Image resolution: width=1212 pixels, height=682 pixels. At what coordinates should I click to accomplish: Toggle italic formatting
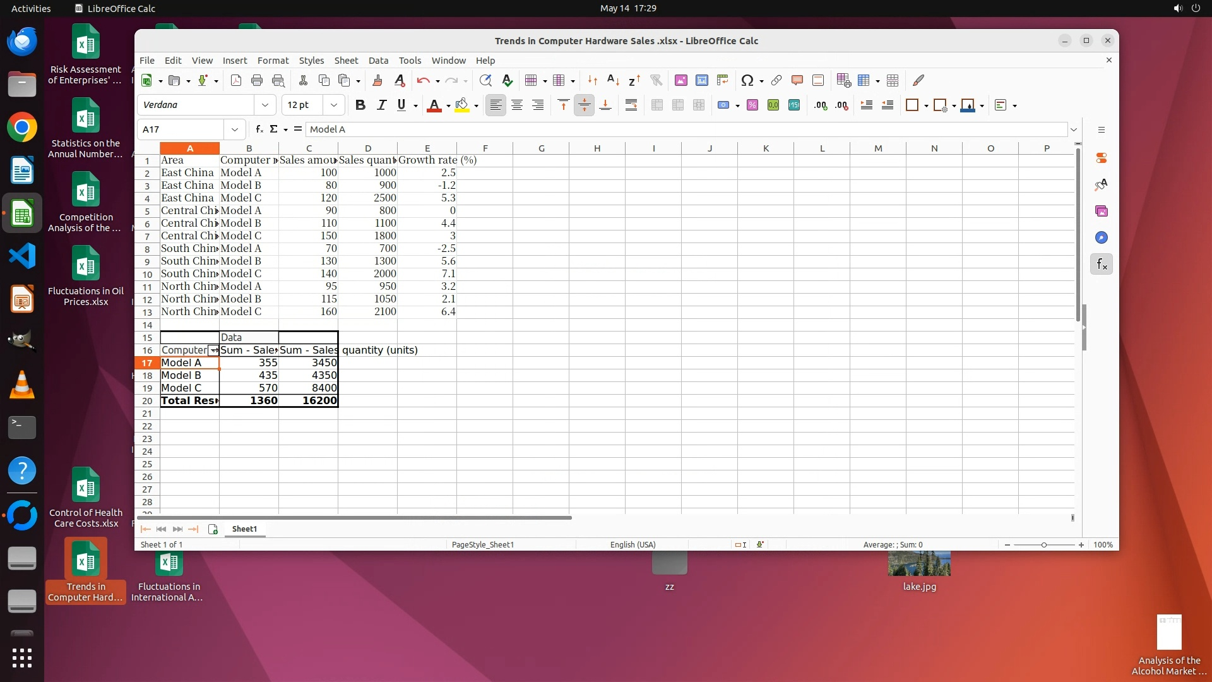pyautogui.click(x=381, y=105)
